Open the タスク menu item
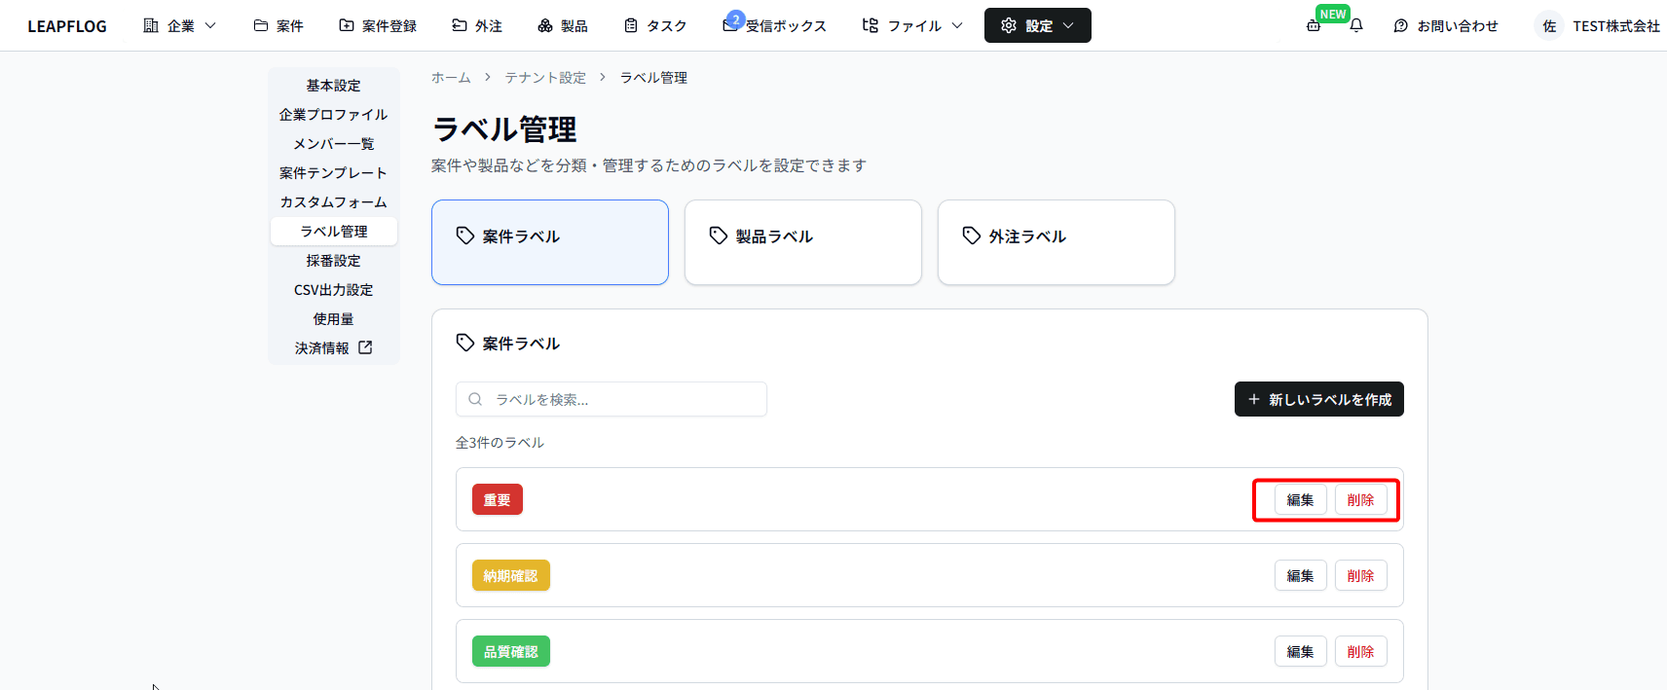The image size is (1667, 690). [x=655, y=25]
